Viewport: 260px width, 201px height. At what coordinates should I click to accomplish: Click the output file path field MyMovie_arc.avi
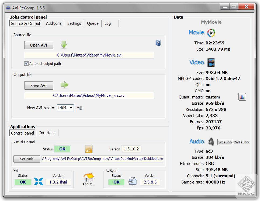pos(89,96)
